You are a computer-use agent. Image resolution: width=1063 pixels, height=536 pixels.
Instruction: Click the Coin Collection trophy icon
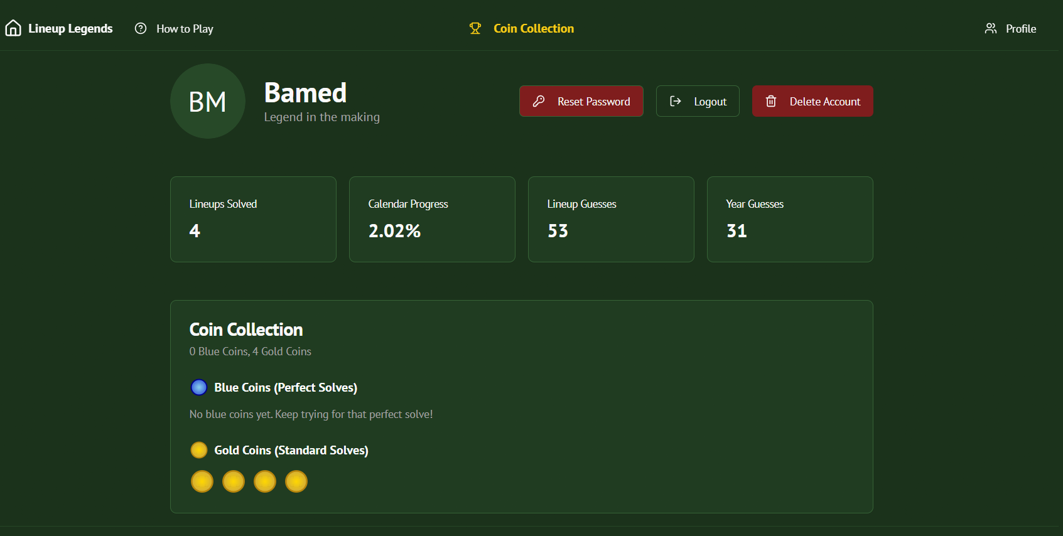point(475,28)
